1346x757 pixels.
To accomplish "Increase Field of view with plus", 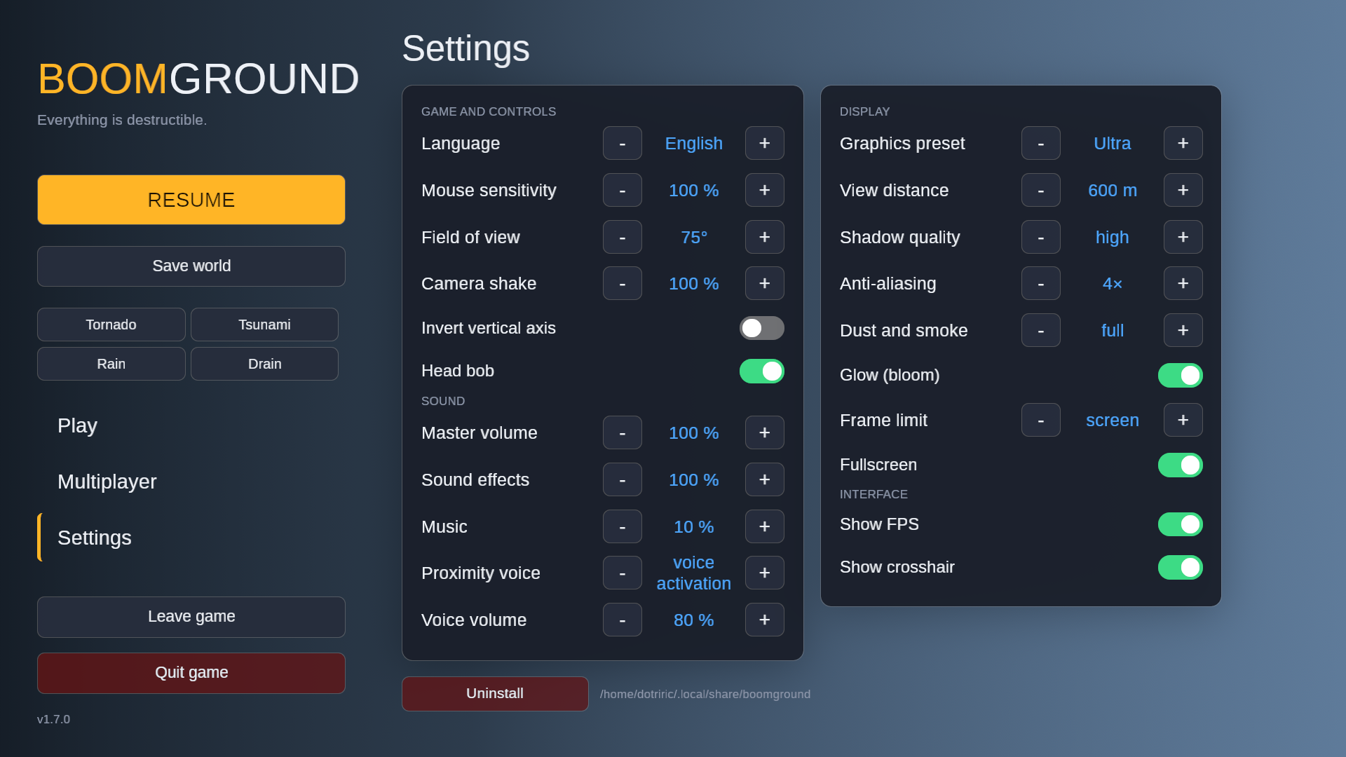I will coord(764,237).
